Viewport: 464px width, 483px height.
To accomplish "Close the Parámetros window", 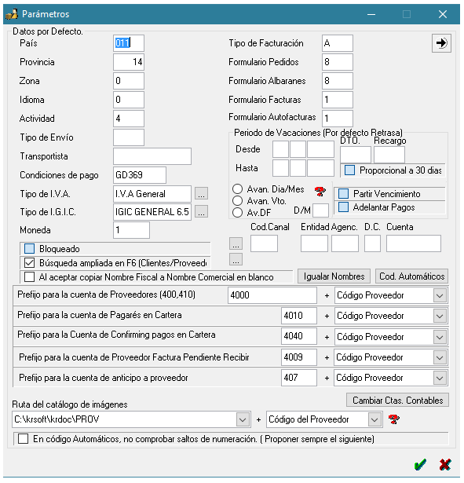I will (443, 14).
